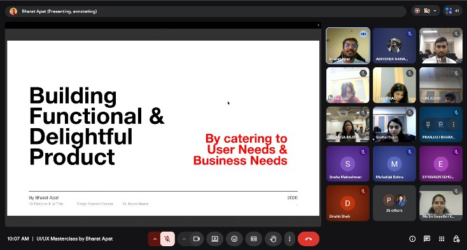The width and height of the screenshot is (467, 250).
Task: Click muted mic icon on Snehal Dolas tile
Action: click(x=410, y=113)
